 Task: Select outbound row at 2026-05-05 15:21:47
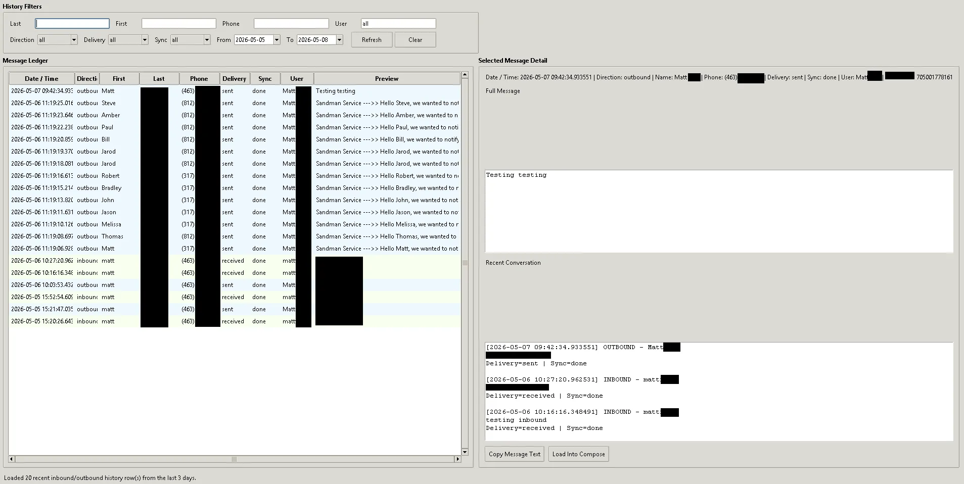coord(235,309)
